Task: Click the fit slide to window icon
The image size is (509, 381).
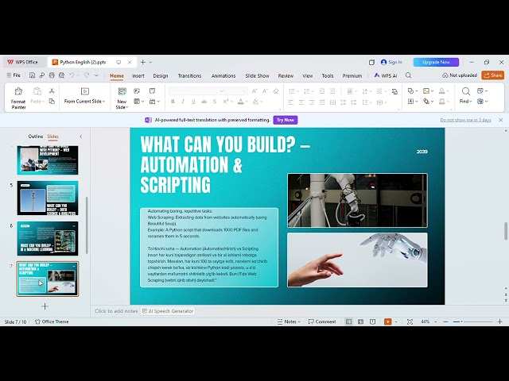Action: tap(410, 321)
